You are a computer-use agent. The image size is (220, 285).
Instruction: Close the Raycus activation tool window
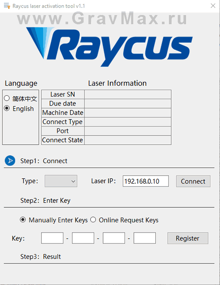[x=213, y=6]
